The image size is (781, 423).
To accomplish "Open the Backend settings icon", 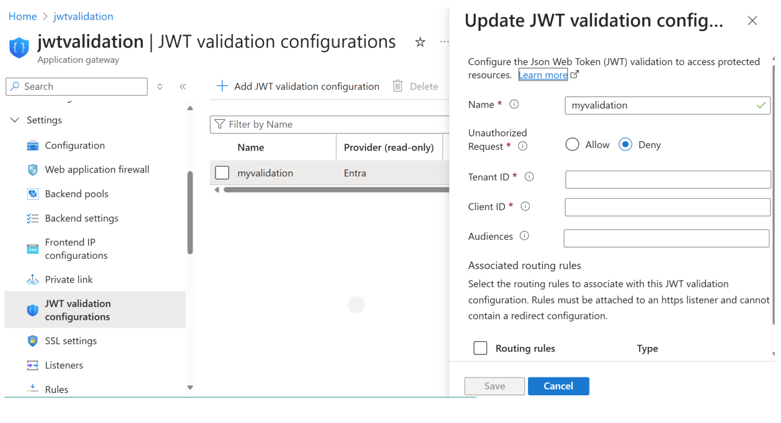I will tap(32, 218).
